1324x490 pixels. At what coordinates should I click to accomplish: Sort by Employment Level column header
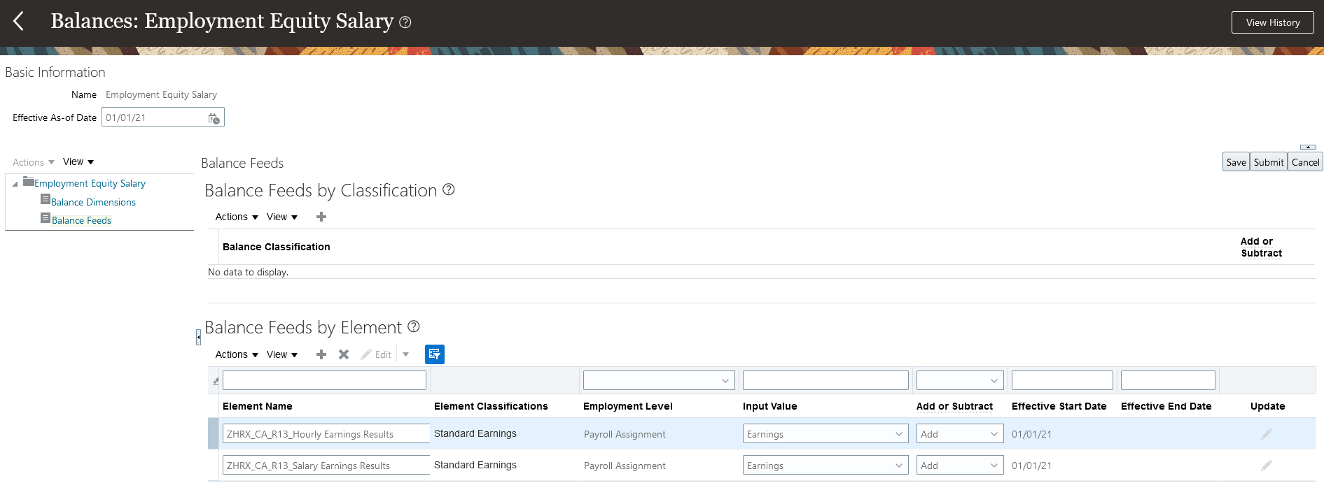coord(627,406)
